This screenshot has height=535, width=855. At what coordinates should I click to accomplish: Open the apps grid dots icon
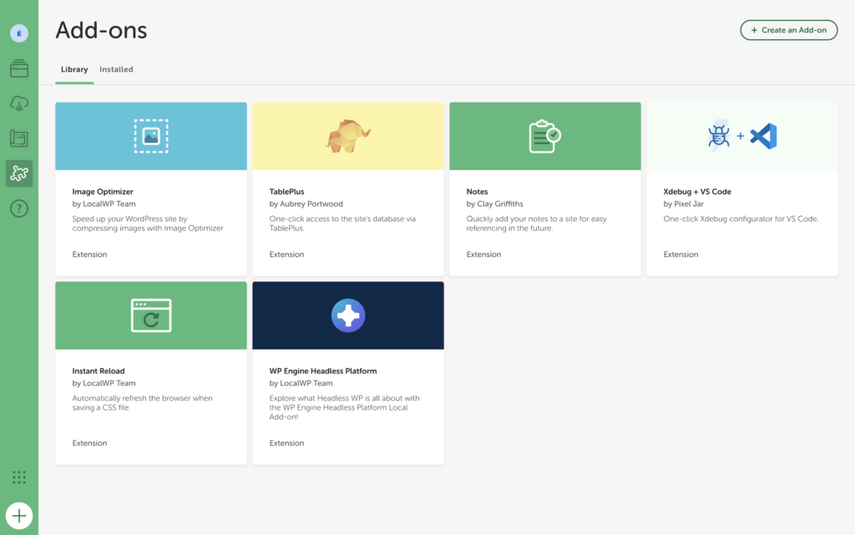pos(19,477)
